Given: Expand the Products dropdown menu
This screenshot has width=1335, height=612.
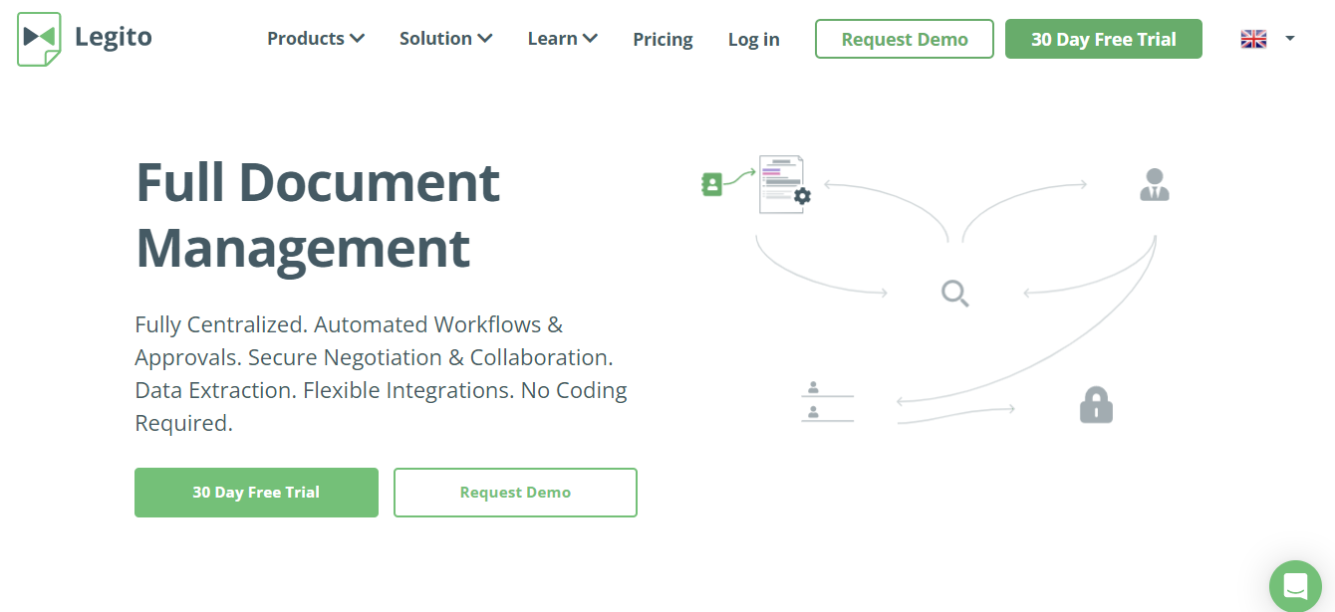Looking at the screenshot, I should pyautogui.click(x=316, y=39).
